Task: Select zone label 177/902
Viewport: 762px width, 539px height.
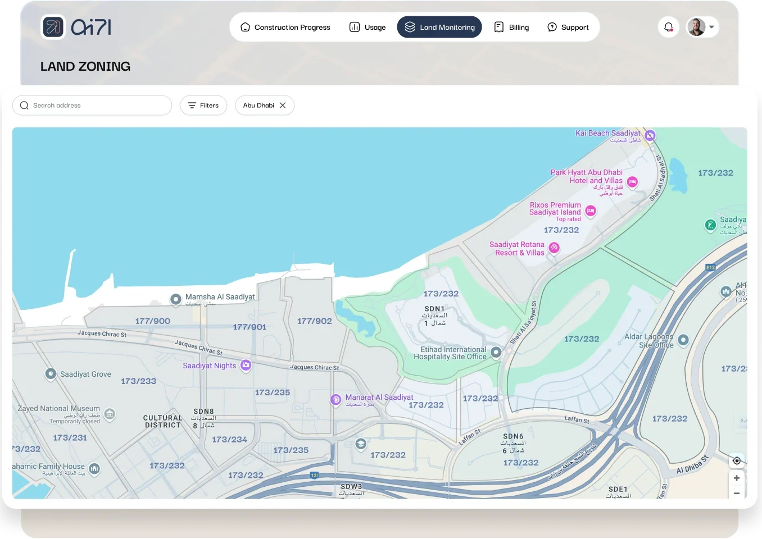Action: [315, 321]
